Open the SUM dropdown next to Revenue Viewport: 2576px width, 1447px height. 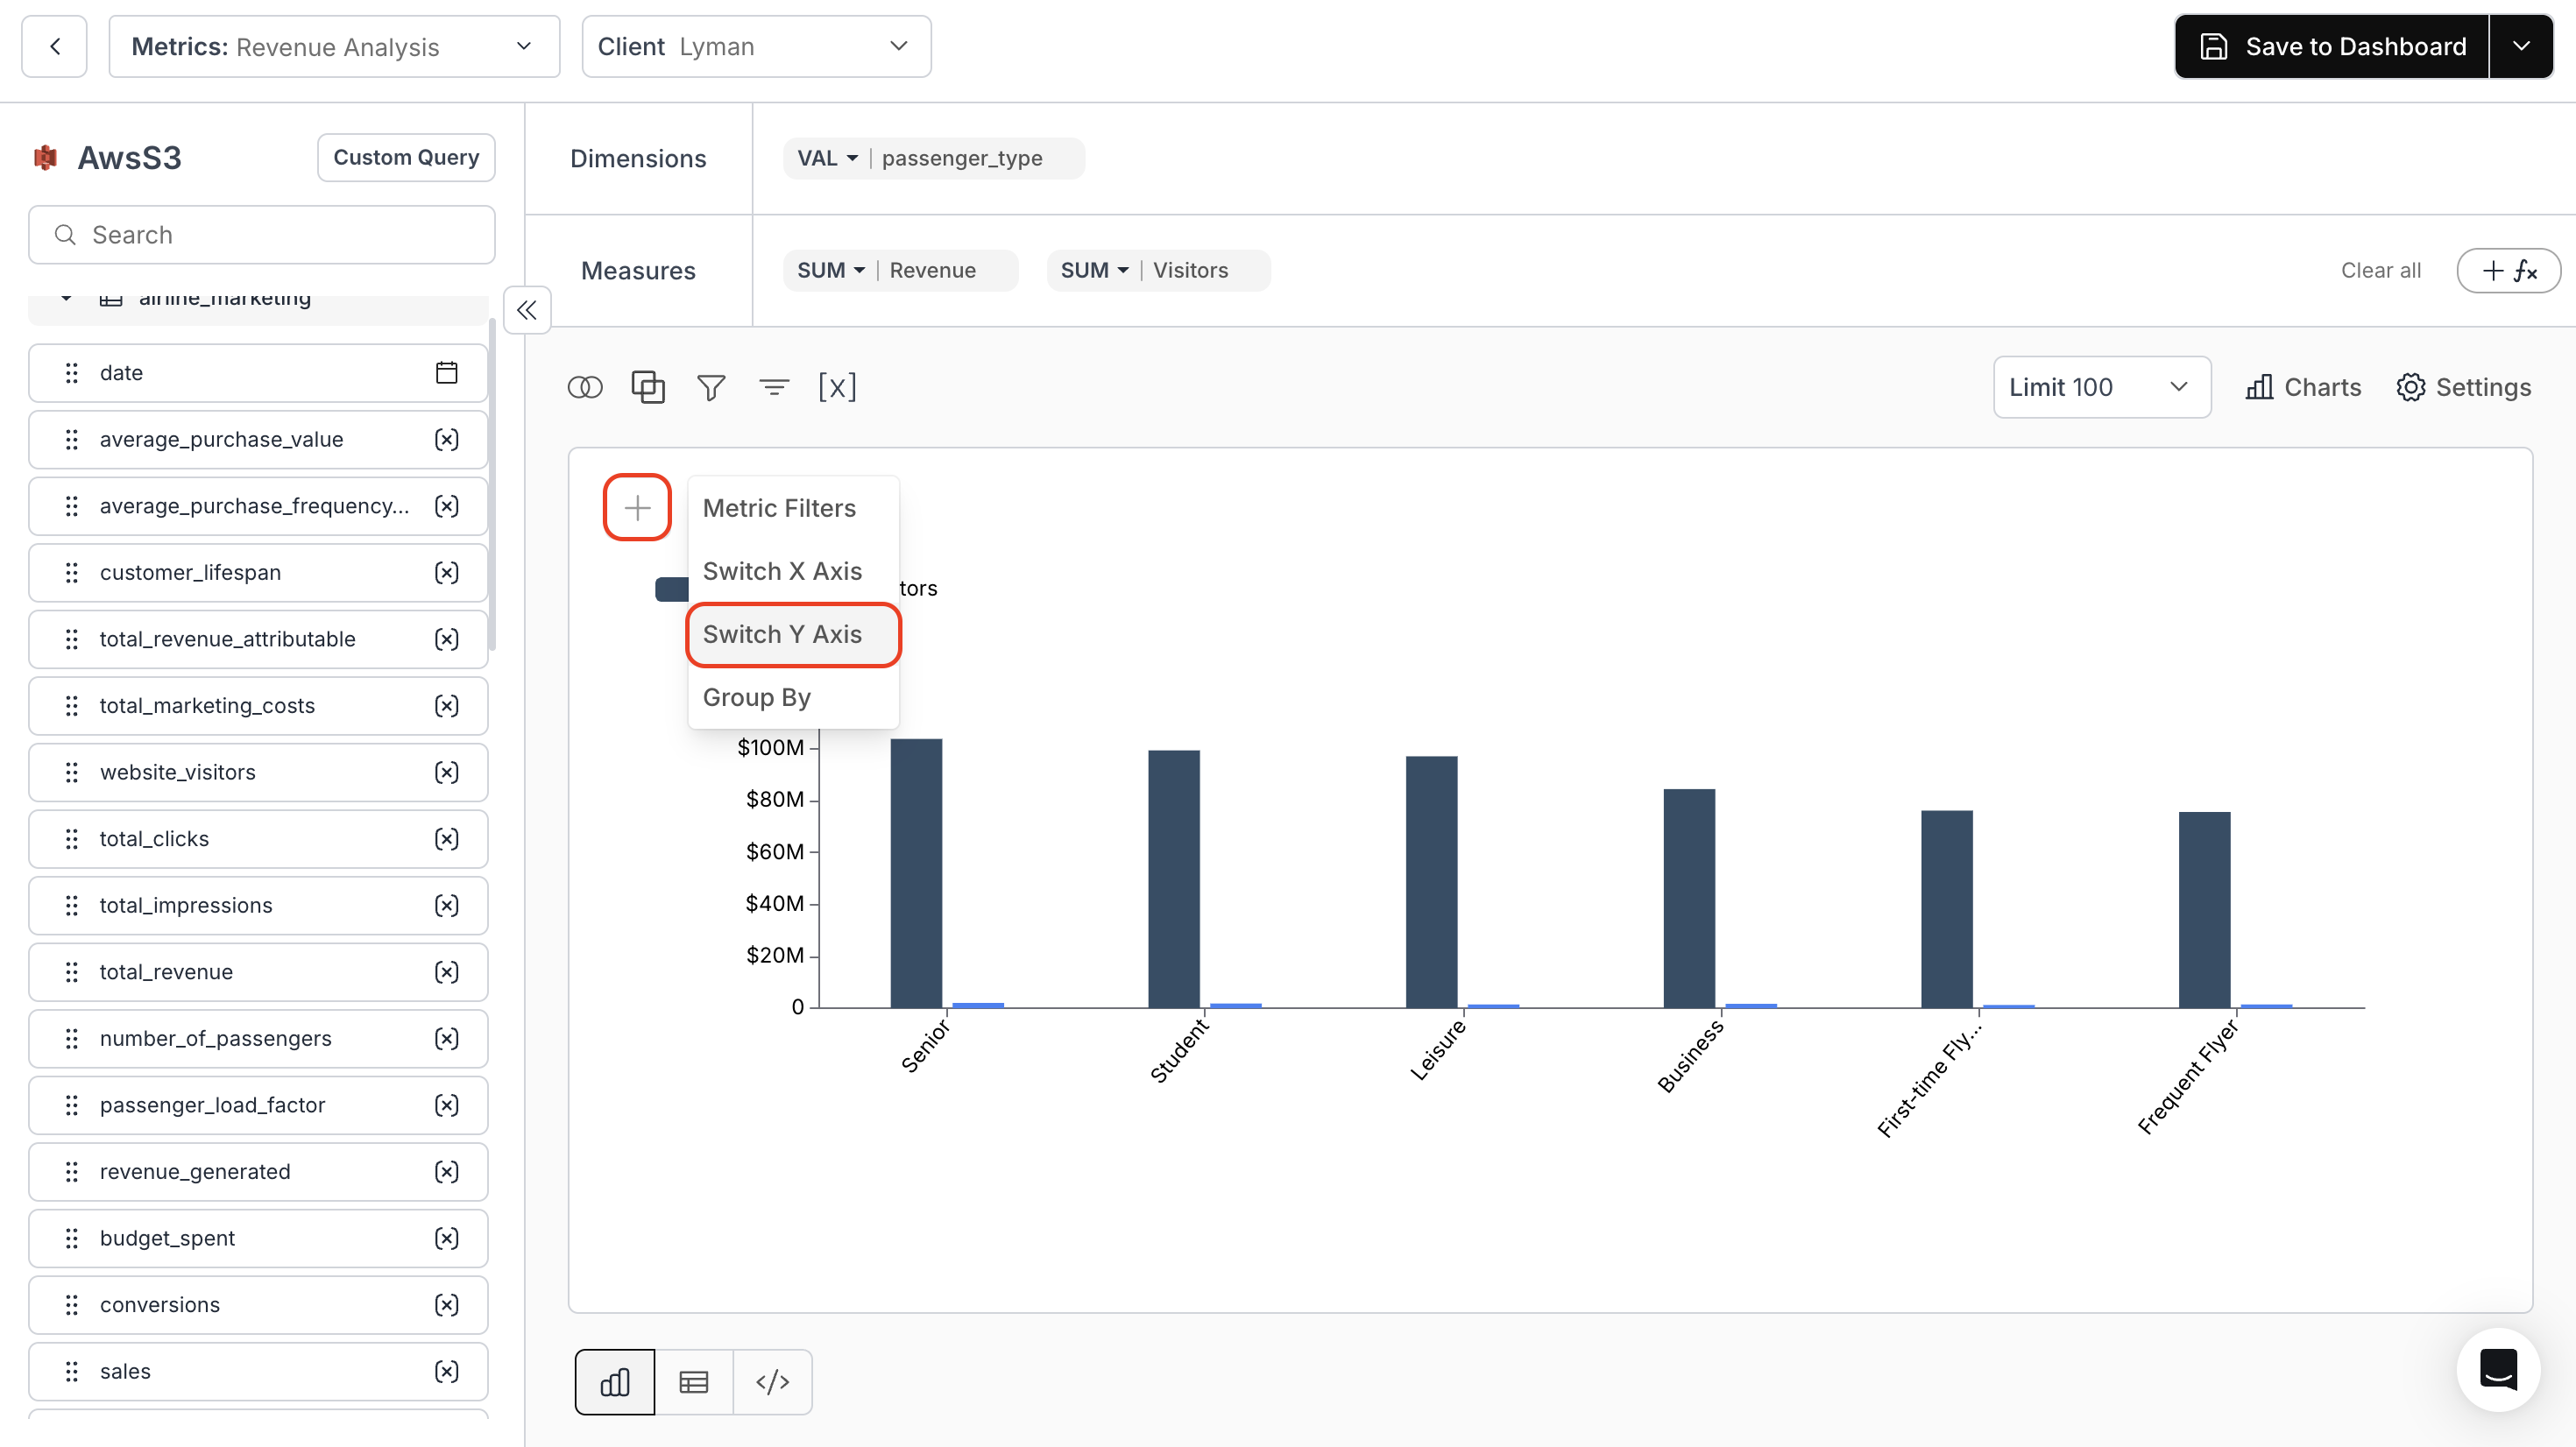[x=831, y=270]
